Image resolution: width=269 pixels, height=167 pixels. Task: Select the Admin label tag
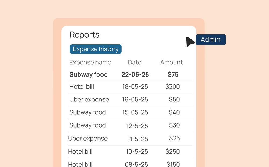coord(211,39)
